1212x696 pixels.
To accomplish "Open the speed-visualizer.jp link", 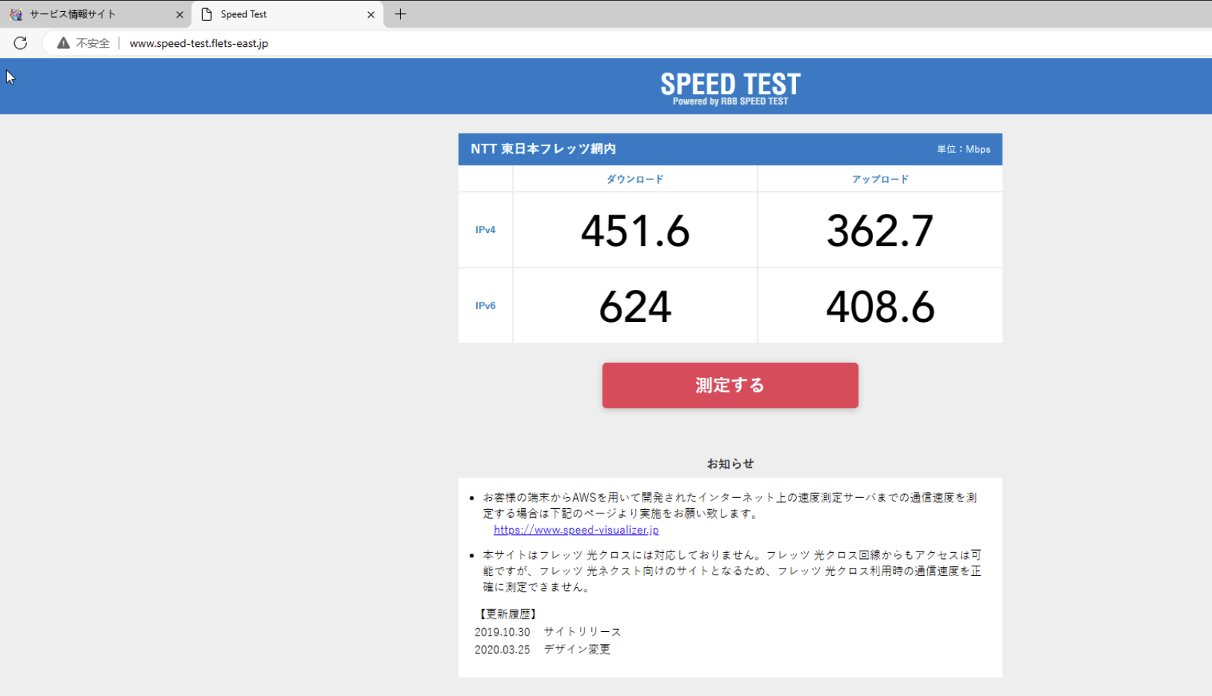I will pyautogui.click(x=576, y=530).
